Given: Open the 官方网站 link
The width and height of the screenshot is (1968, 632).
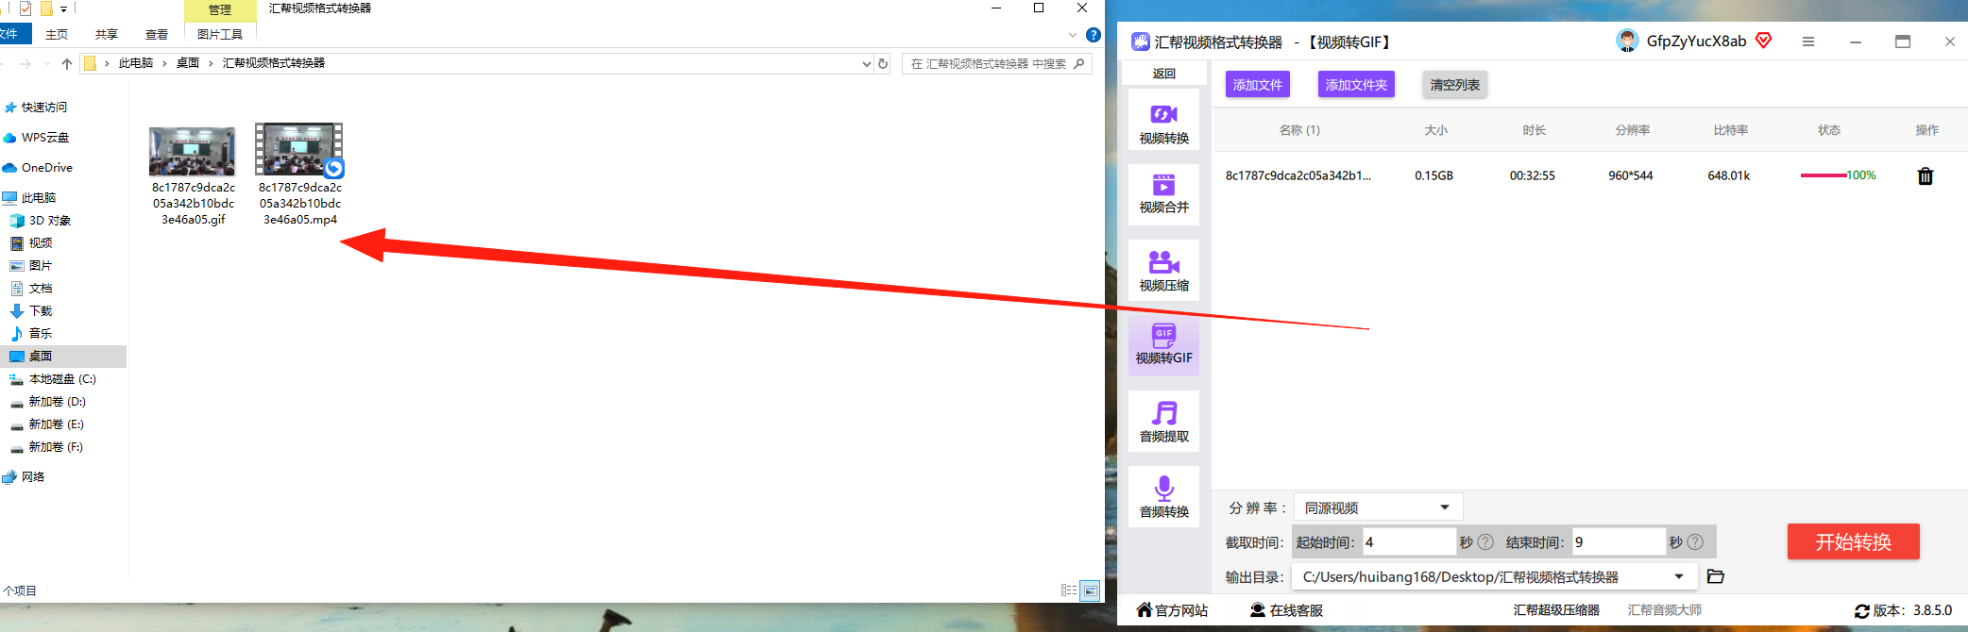Looking at the screenshot, I should pyautogui.click(x=1172, y=610).
